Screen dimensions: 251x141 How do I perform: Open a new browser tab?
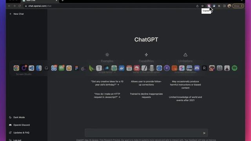point(63,1)
